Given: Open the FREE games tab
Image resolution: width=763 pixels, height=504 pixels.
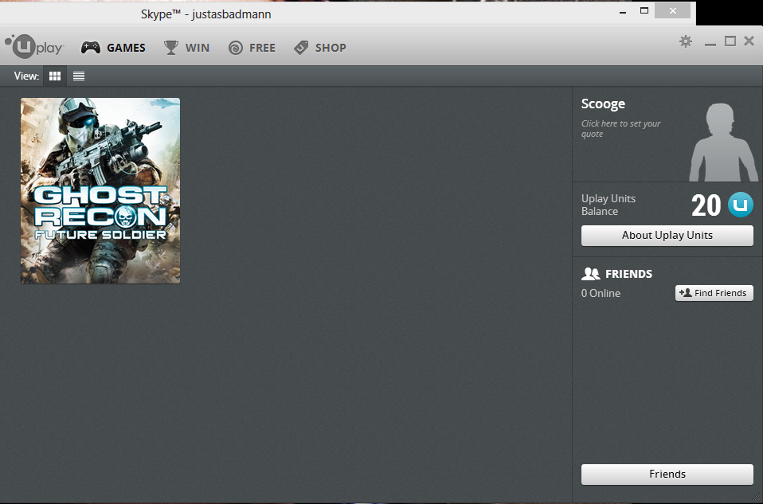Looking at the screenshot, I should coord(252,48).
